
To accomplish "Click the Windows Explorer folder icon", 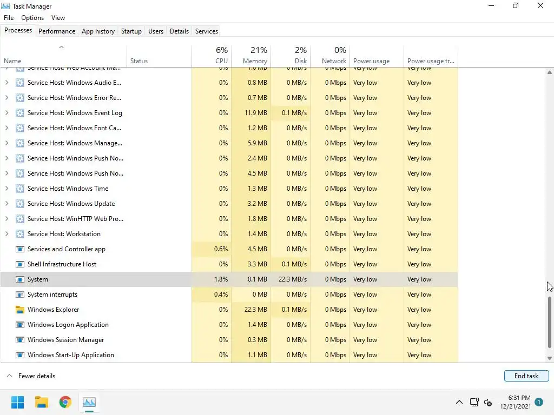I will [20, 310].
